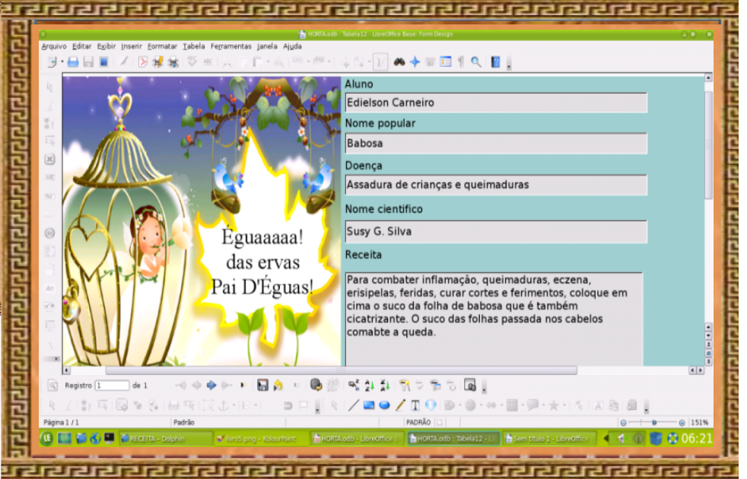
Task: Click the 06:21 system clock
Action: [697, 438]
